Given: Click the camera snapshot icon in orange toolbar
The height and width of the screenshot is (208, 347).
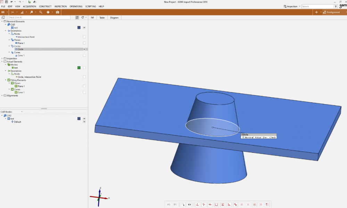Looking at the screenshot, I should coord(58,12).
